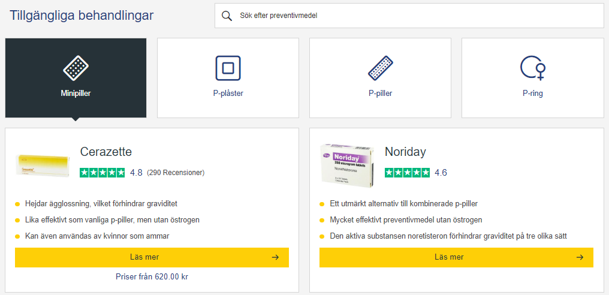609x295 pixels.
Task: Click the P-ring icon
Action: click(532, 68)
